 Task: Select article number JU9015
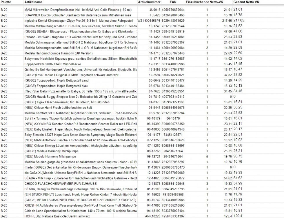[155, 10]
